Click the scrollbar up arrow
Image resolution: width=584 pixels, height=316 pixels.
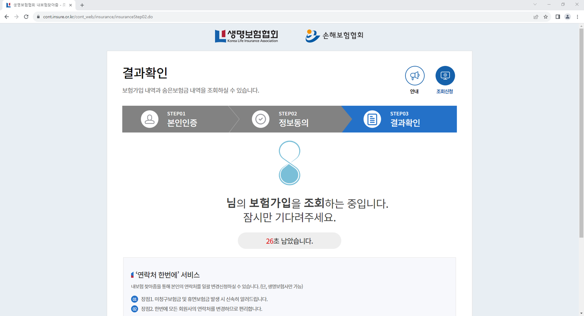581,26
